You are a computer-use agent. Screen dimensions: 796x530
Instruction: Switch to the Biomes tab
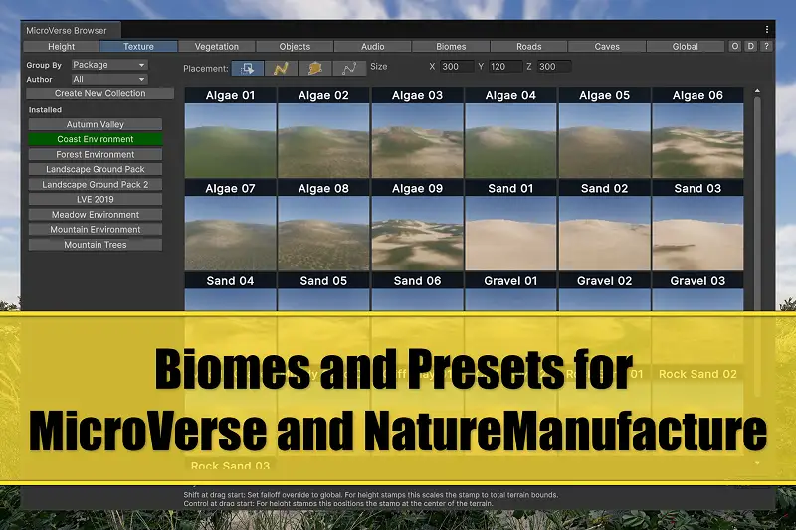pyautogui.click(x=451, y=46)
